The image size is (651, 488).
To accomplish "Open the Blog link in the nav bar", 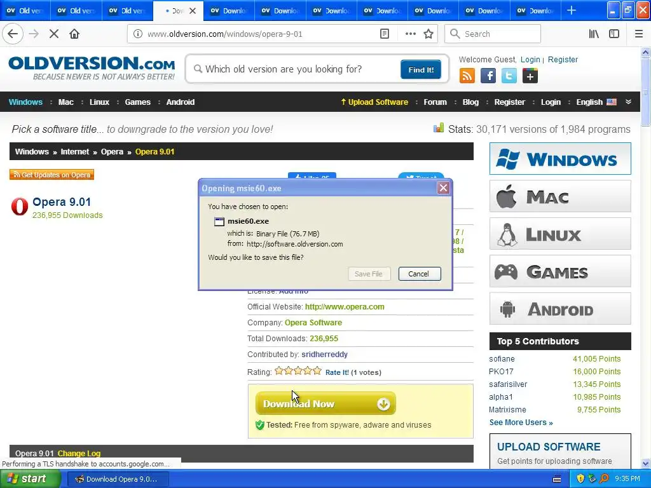I will [x=471, y=102].
